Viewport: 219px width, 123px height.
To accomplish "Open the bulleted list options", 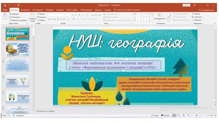I will (x=83, y=15).
